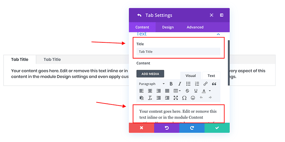Switch the editor to Visual mode
This screenshot has height=142, width=285.
191,76
